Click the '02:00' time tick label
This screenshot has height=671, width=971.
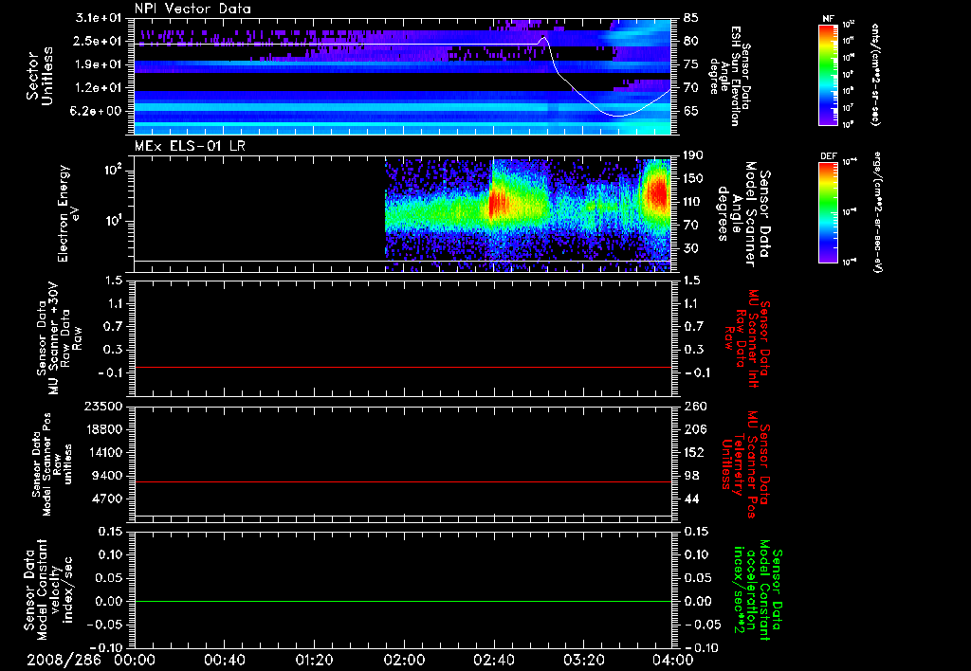[x=404, y=660]
